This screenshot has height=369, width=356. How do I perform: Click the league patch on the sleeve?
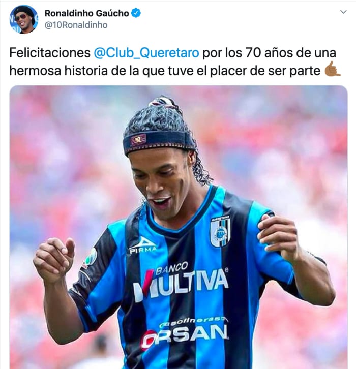coord(90,258)
